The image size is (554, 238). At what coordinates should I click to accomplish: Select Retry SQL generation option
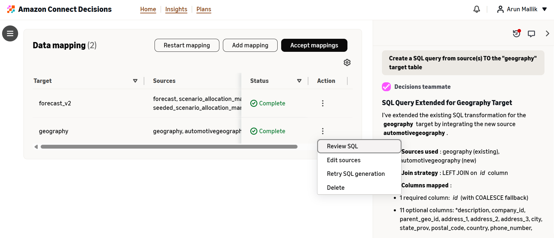(359, 174)
